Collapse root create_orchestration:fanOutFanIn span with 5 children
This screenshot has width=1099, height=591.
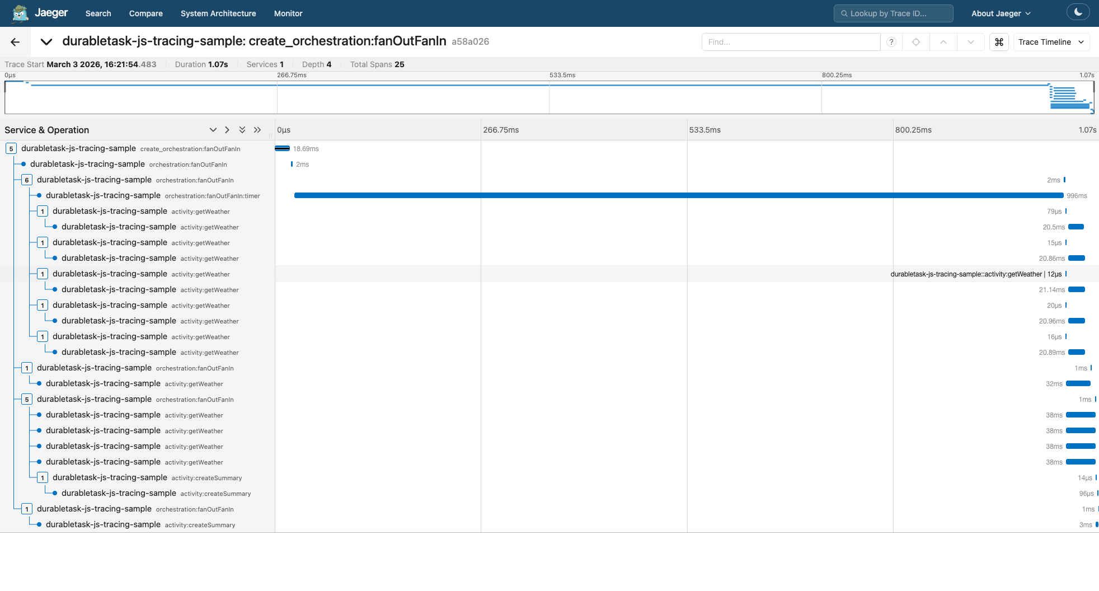(11, 149)
